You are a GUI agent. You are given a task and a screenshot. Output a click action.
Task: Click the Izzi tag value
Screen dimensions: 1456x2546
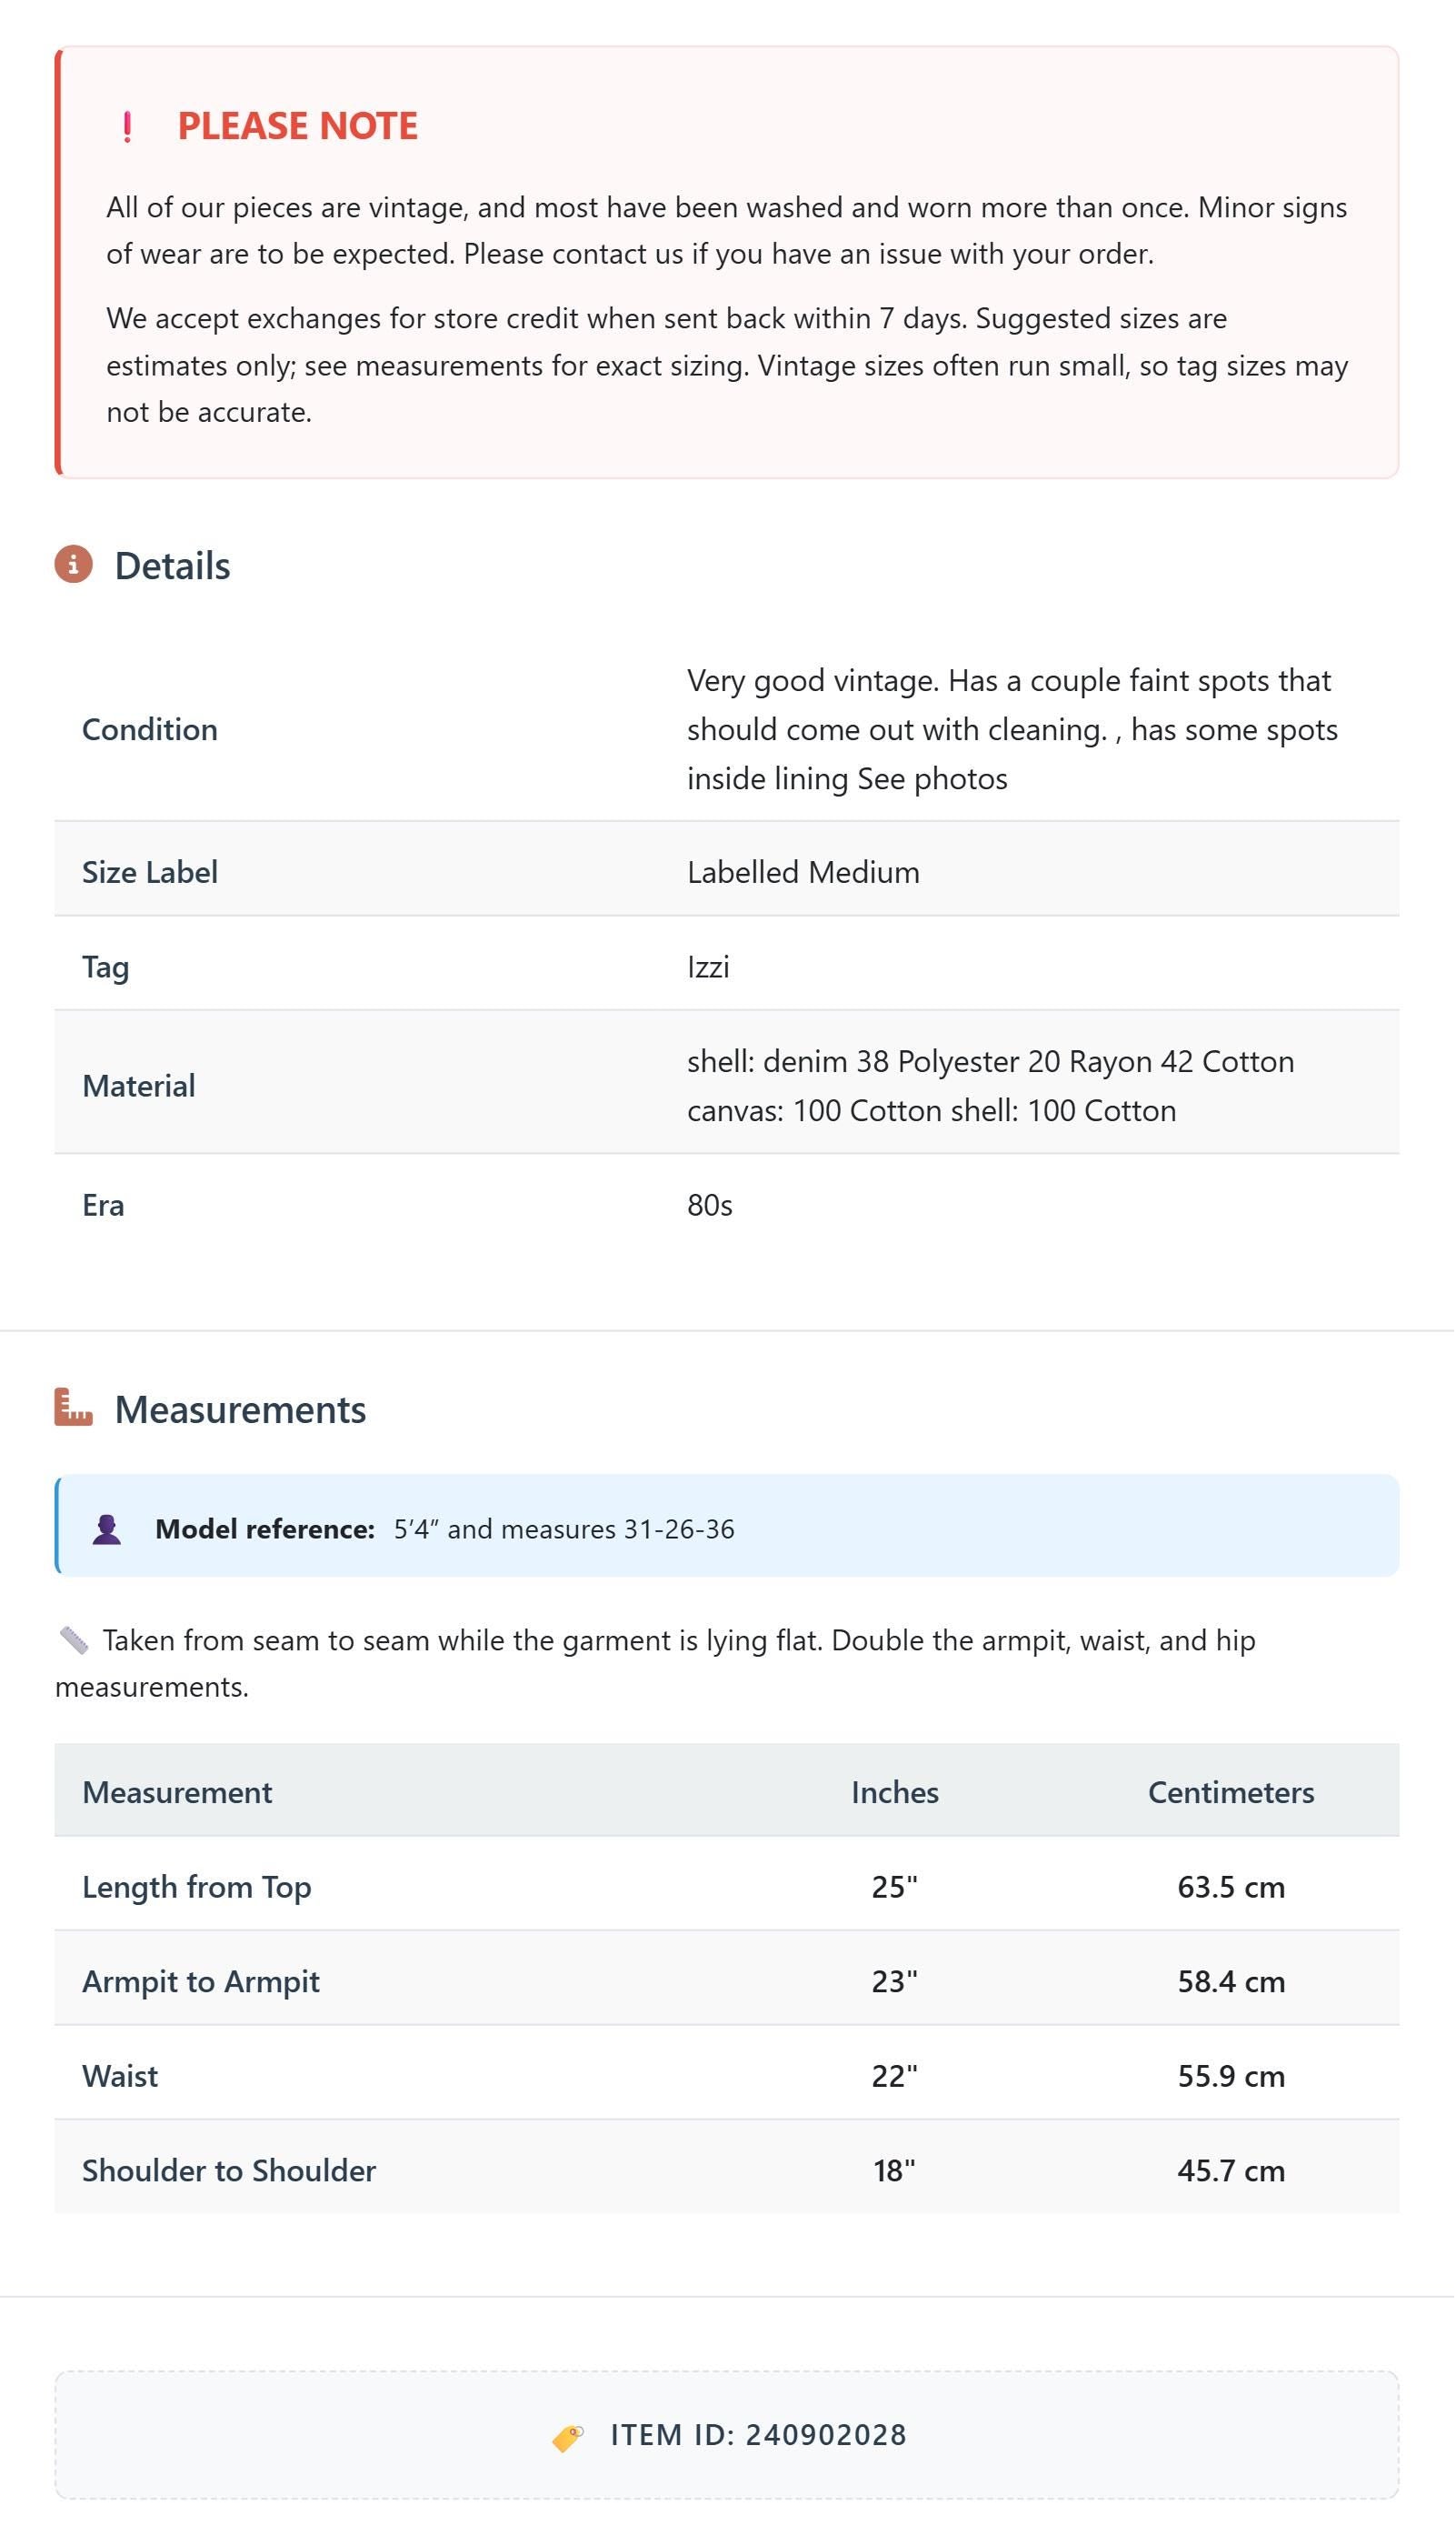708,967
